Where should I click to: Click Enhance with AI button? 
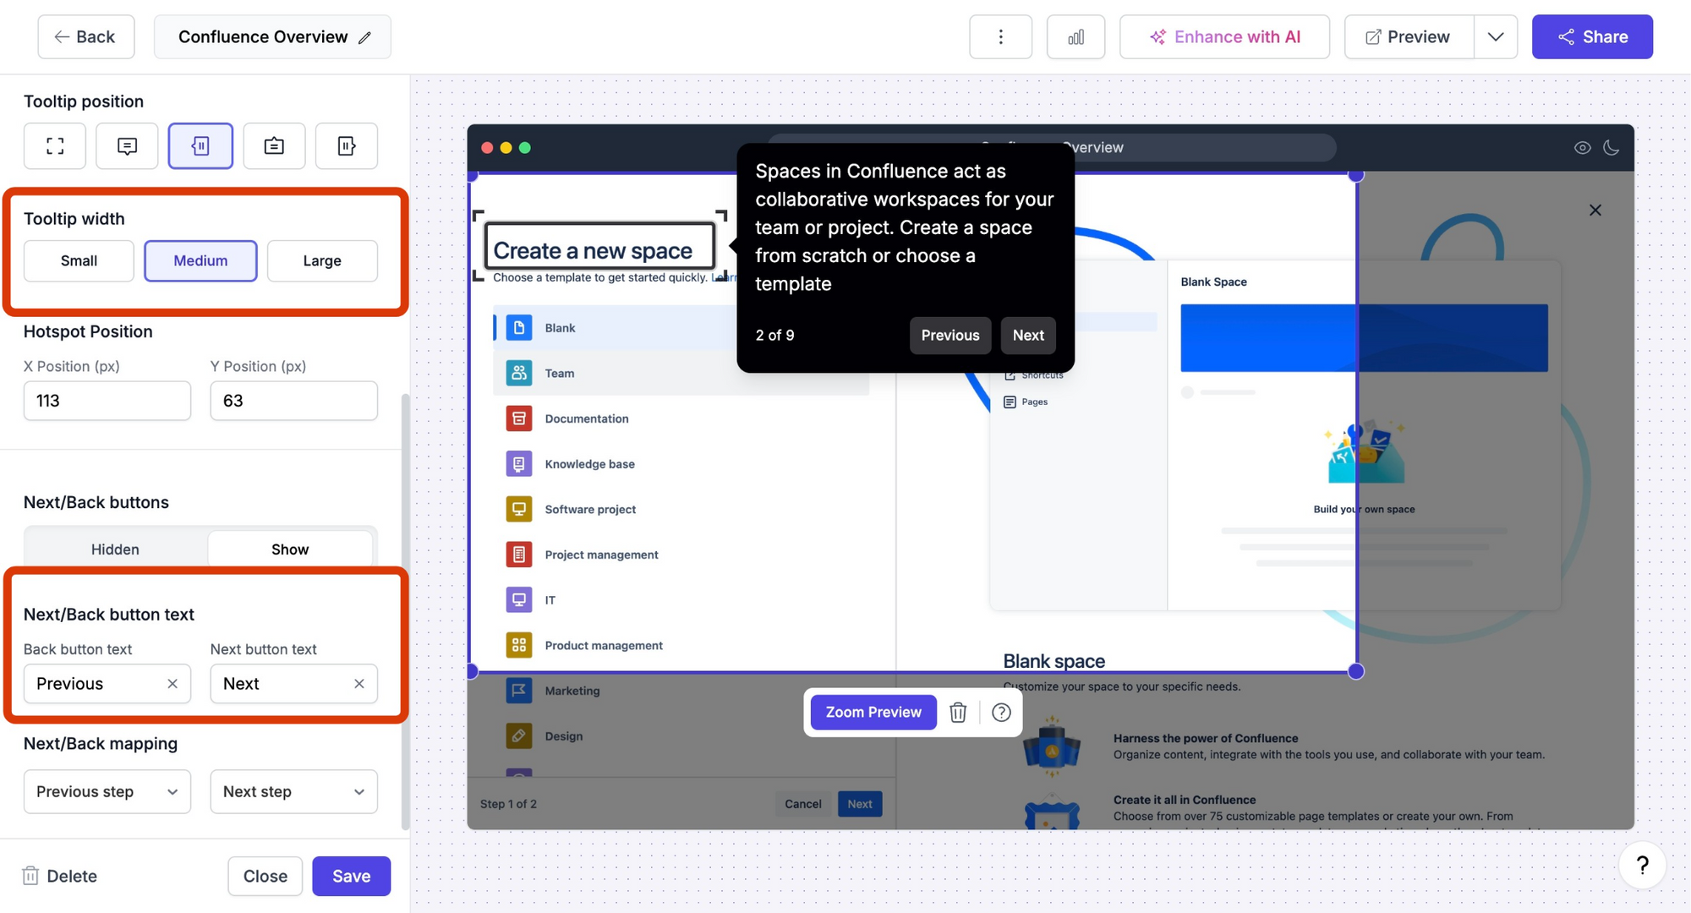[x=1224, y=36]
